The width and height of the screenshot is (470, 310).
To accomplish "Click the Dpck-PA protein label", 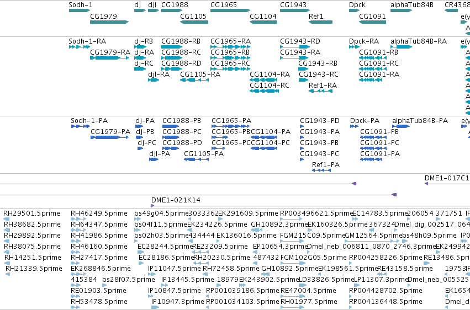I will [365, 121].
